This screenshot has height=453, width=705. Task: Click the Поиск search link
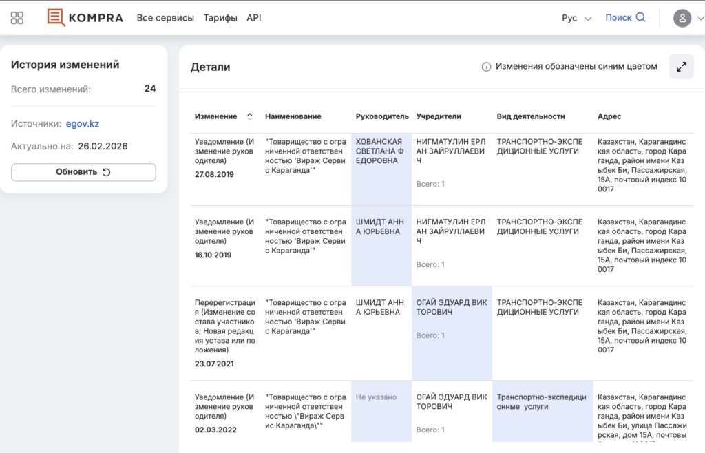tap(618, 18)
